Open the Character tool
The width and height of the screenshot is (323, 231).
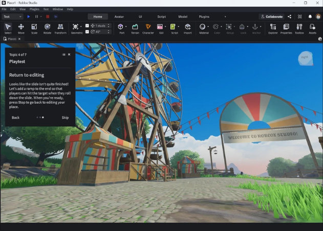point(148,29)
